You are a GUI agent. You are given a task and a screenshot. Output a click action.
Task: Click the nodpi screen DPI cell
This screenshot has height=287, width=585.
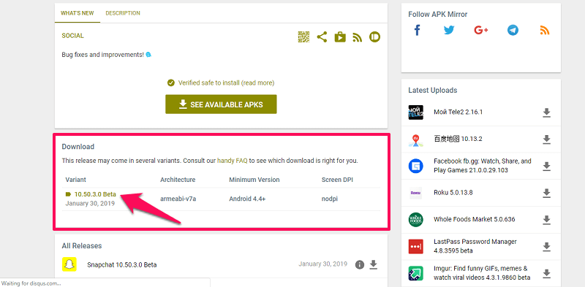pos(330,199)
